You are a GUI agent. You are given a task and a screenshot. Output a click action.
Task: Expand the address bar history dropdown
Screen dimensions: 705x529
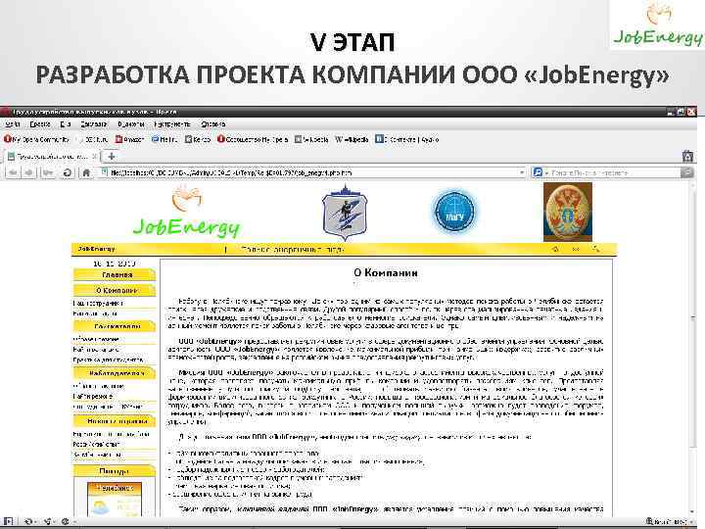click(522, 172)
